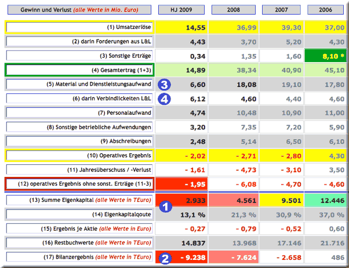Select the HJ 2009 column header
The height and width of the screenshot is (268, 349).
click(182, 10)
